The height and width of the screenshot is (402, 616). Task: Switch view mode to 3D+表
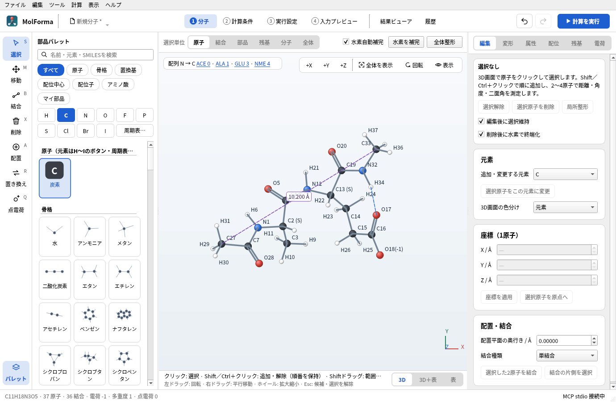pos(428,380)
